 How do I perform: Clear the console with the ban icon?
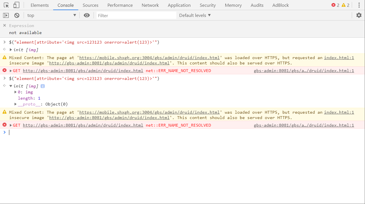[17, 15]
